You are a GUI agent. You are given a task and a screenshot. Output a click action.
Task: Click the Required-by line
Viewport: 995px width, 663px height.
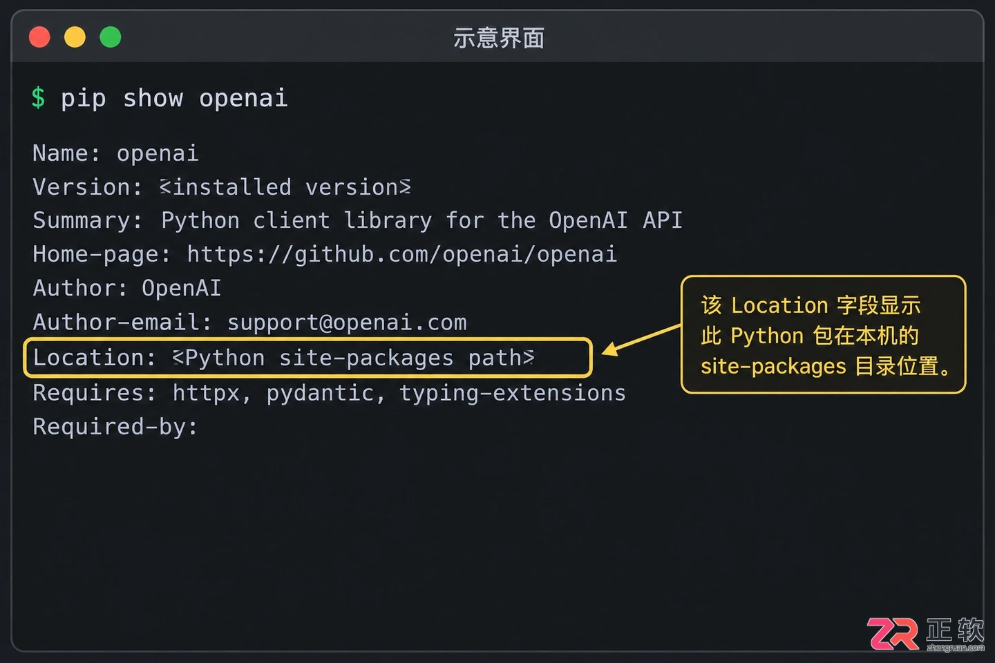click(x=115, y=427)
